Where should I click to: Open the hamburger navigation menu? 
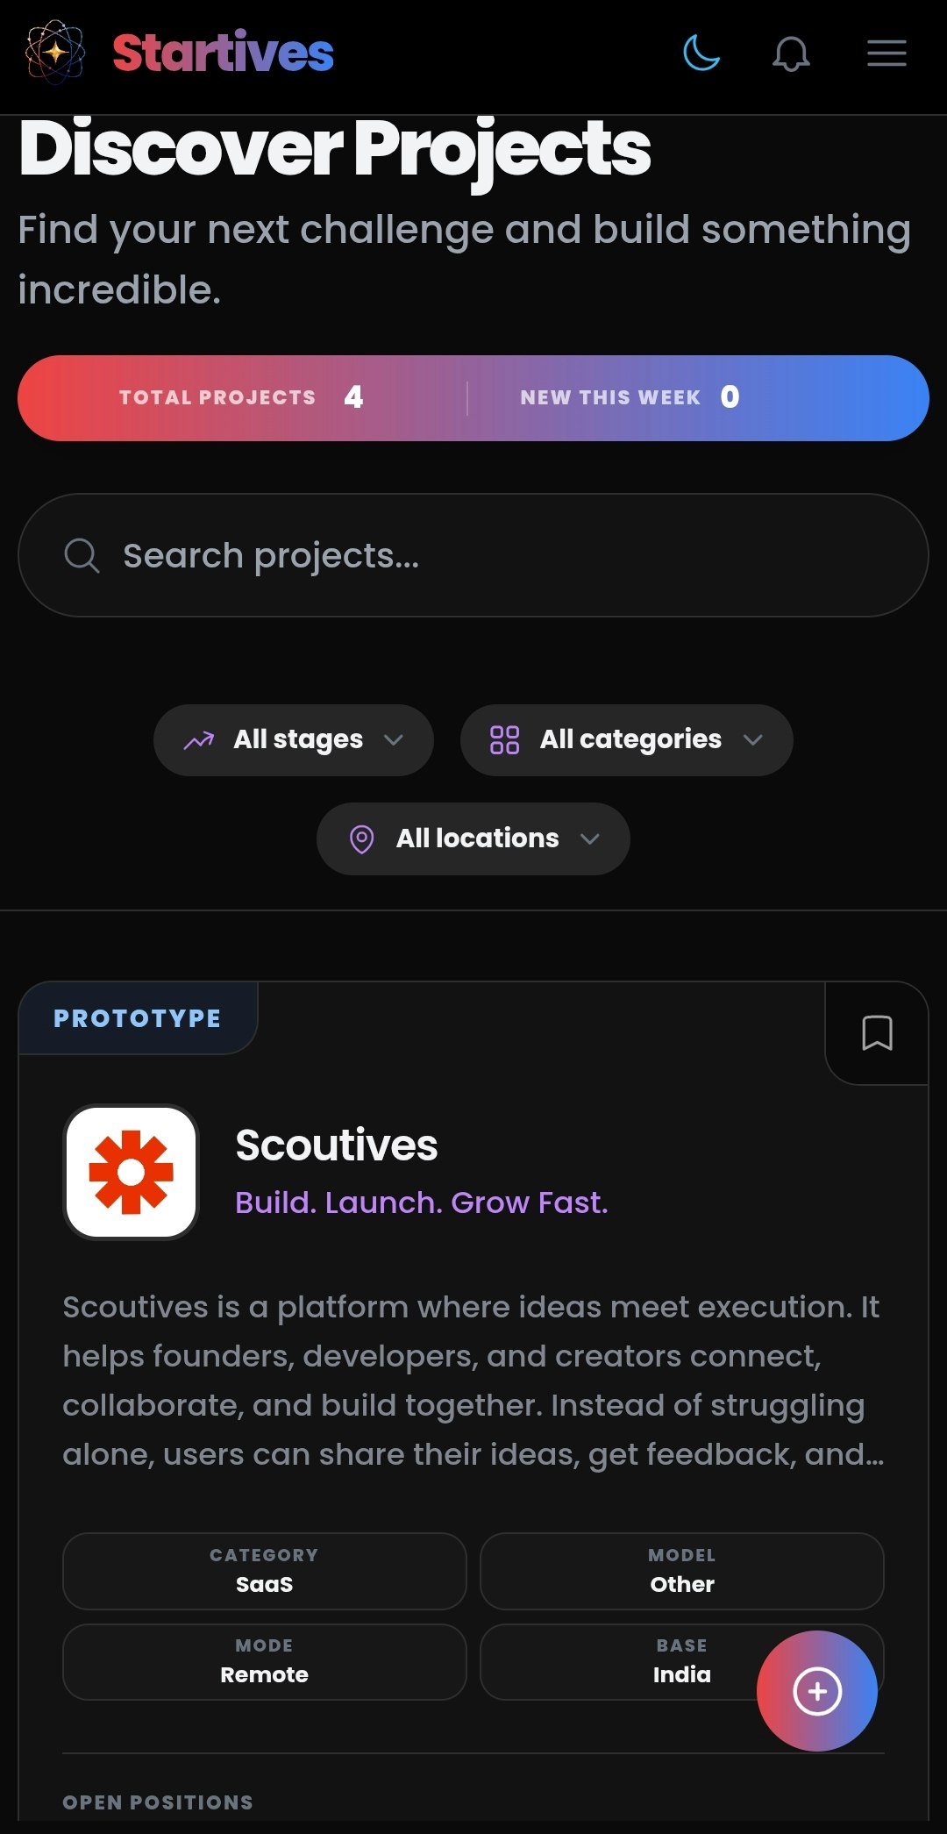[x=886, y=53]
